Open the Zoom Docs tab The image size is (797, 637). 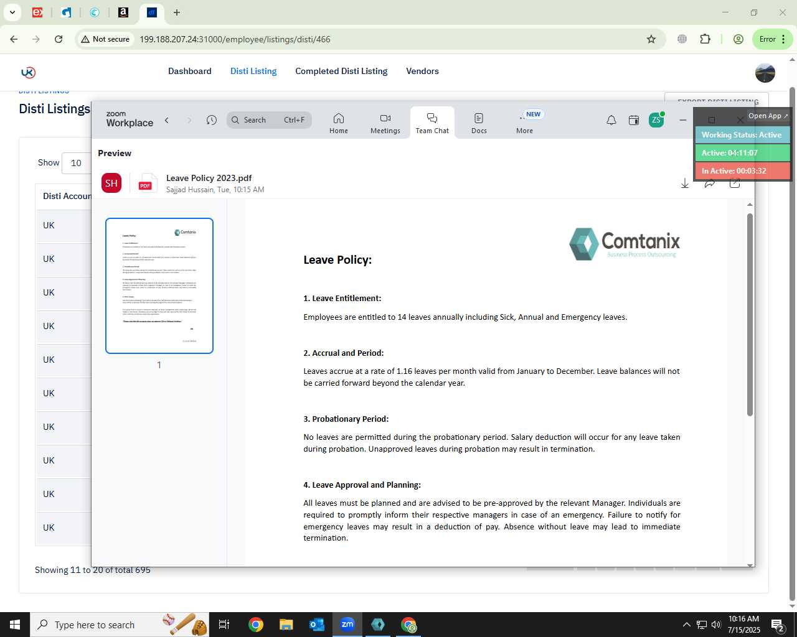(x=479, y=123)
